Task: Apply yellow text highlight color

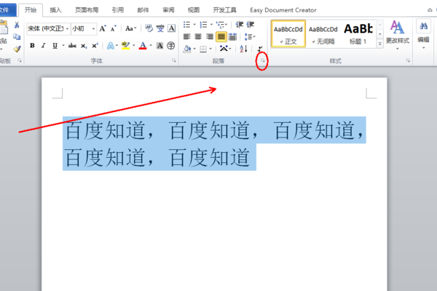Action: point(126,45)
